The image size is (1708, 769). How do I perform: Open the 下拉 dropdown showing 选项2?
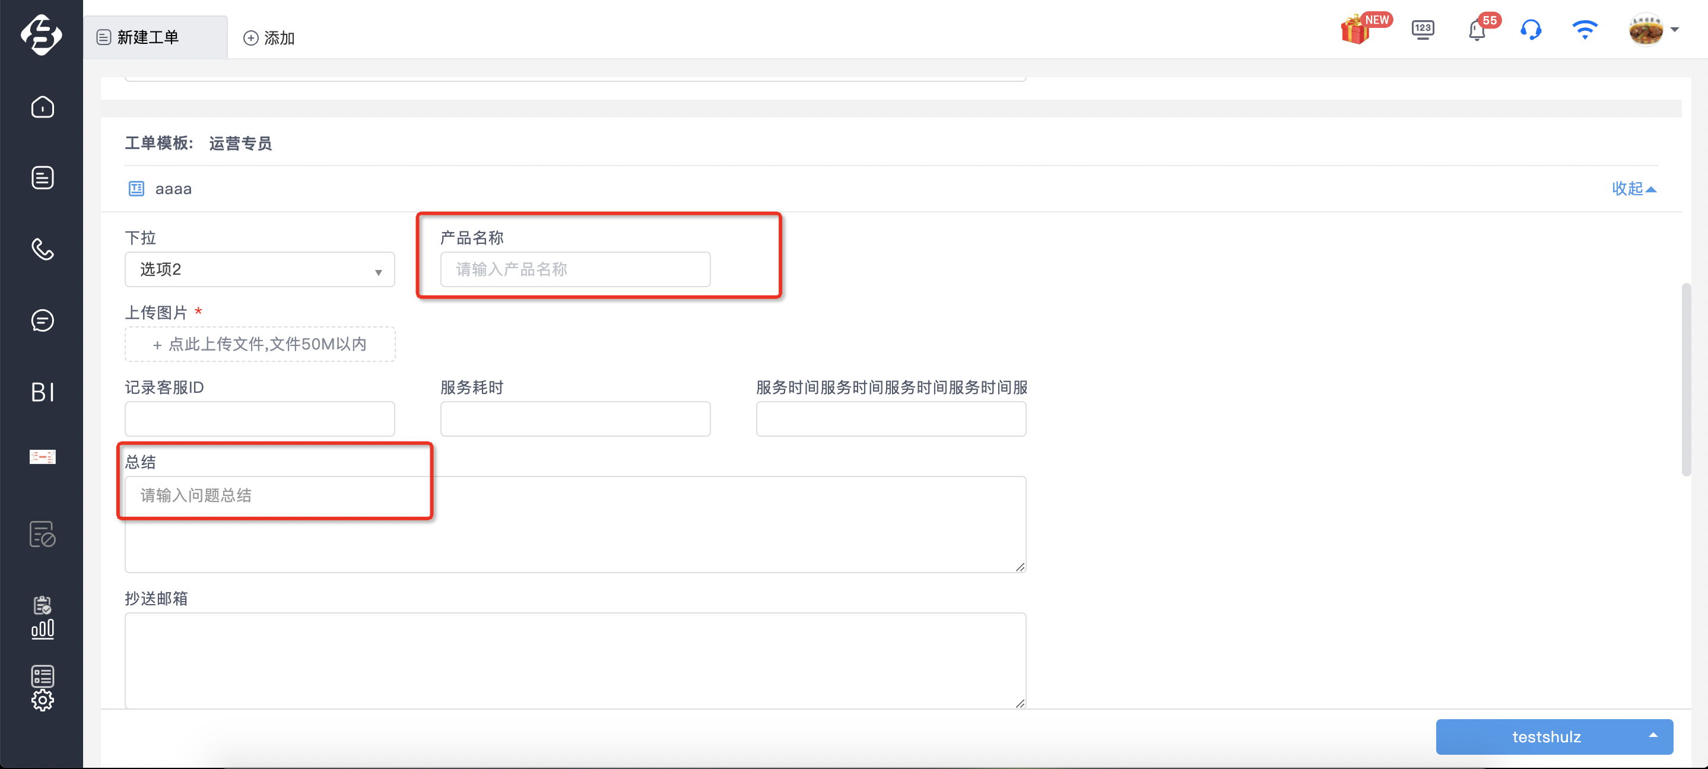[260, 270]
